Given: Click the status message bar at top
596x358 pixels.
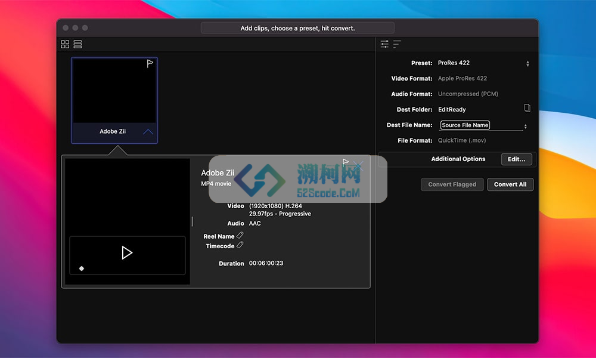Looking at the screenshot, I should coord(297,28).
